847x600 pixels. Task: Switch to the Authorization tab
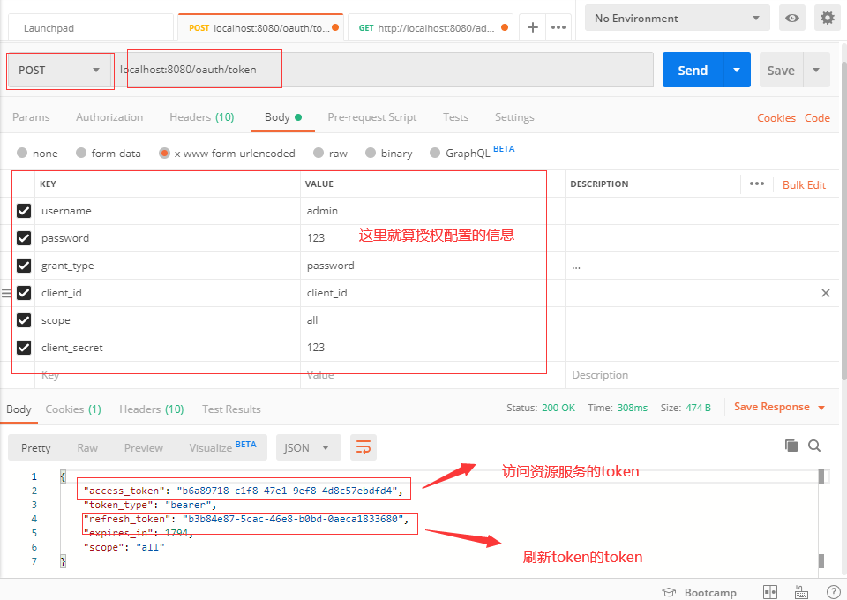click(x=109, y=116)
